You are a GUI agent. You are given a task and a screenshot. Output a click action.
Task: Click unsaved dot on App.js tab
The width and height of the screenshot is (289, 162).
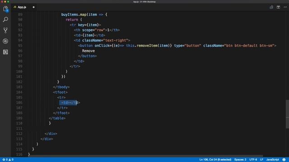pos(33,7)
